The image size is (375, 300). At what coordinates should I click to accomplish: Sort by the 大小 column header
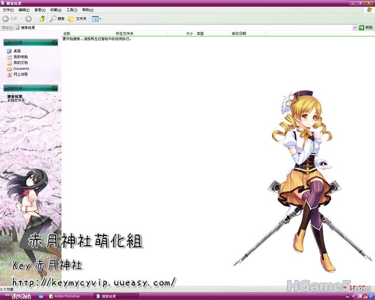[x=181, y=33]
